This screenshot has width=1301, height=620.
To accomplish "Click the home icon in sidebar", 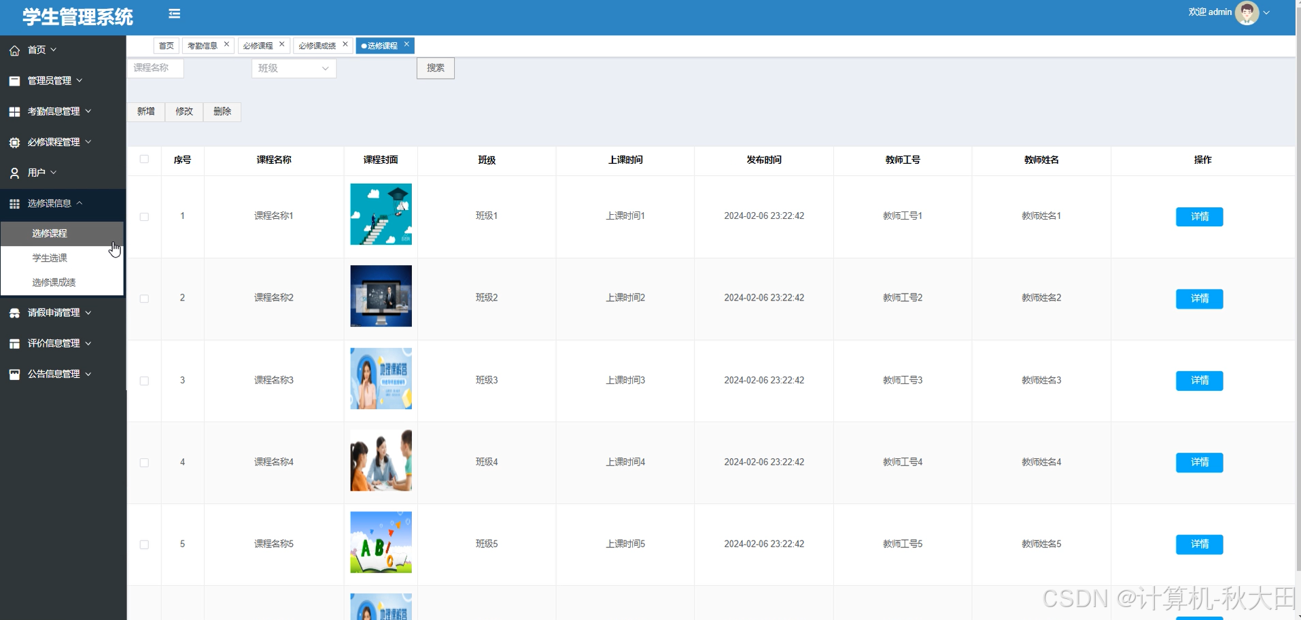I will [x=14, y=50].
